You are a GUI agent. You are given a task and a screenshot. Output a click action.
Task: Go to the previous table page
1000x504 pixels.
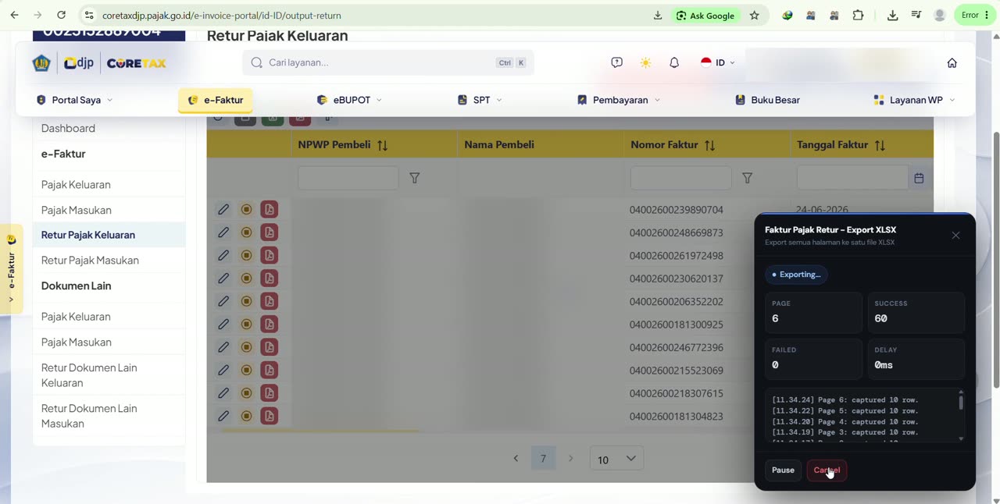pos(516,459)
